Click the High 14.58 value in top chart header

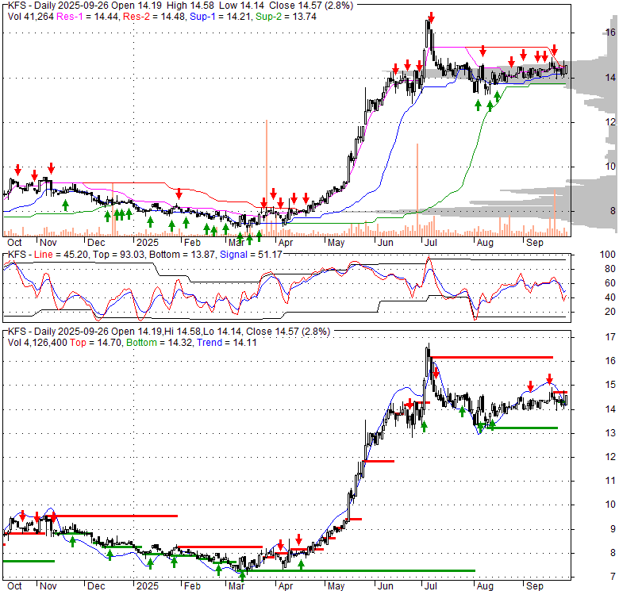click(x=190, y=6)
